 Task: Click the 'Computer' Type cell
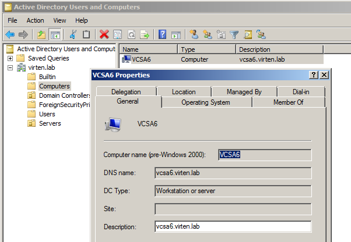194,59
